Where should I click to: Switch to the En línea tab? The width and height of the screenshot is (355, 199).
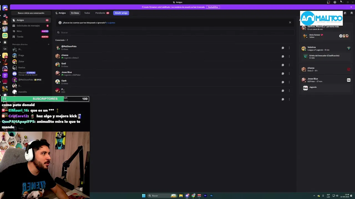(x=75, y=13)
